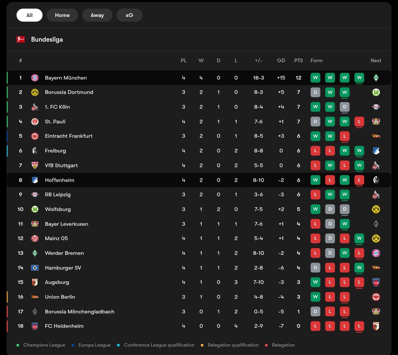Click Bayern München's latest W form badge
398x355 pixels.
tap(359, 78)
